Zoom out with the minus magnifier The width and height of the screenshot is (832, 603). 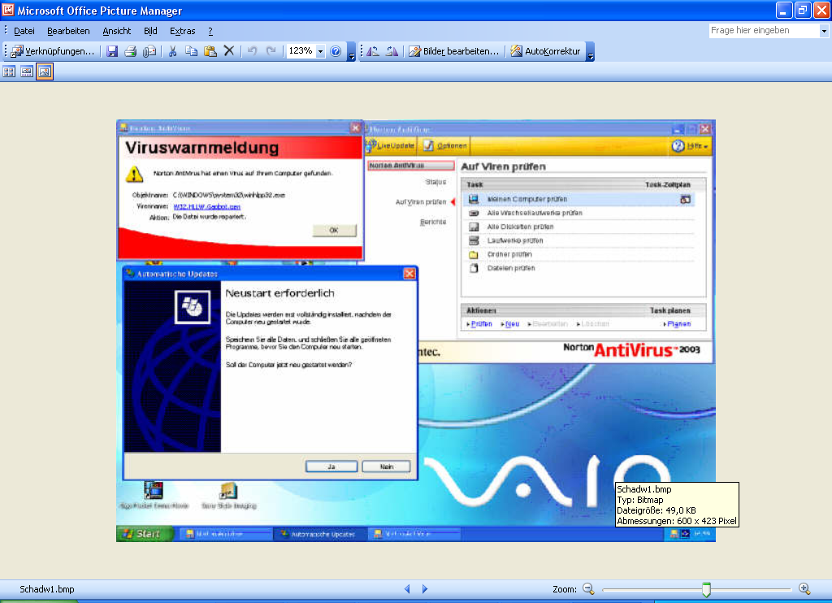click(588, 588)
